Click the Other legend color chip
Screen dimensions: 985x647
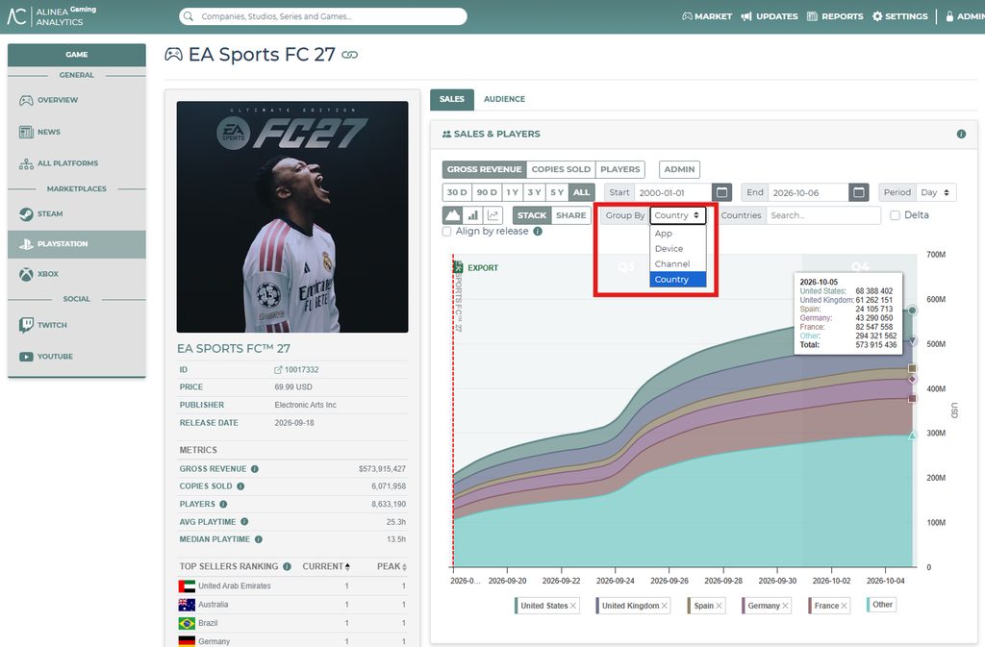click(870, 605)
